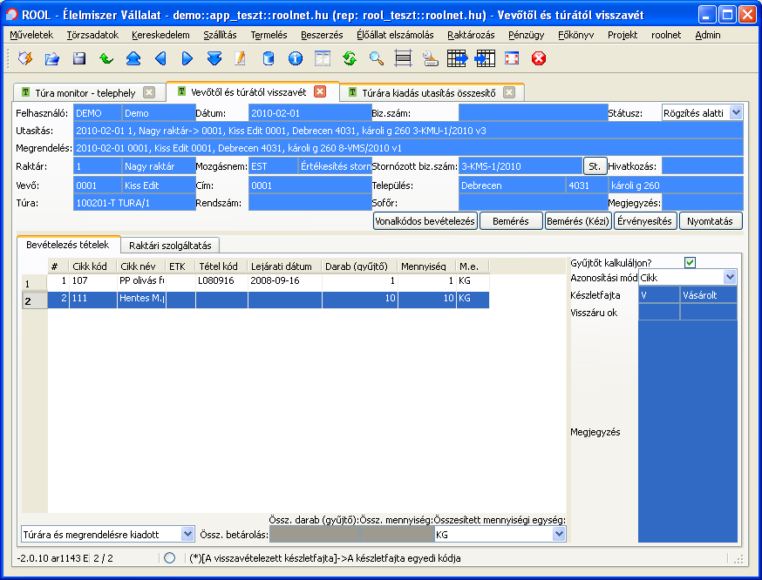This screenshot has height=580, width=762.
Task: Open the Túrára és megrendelésre kiadott dropdown
Action: pos(187,534)
